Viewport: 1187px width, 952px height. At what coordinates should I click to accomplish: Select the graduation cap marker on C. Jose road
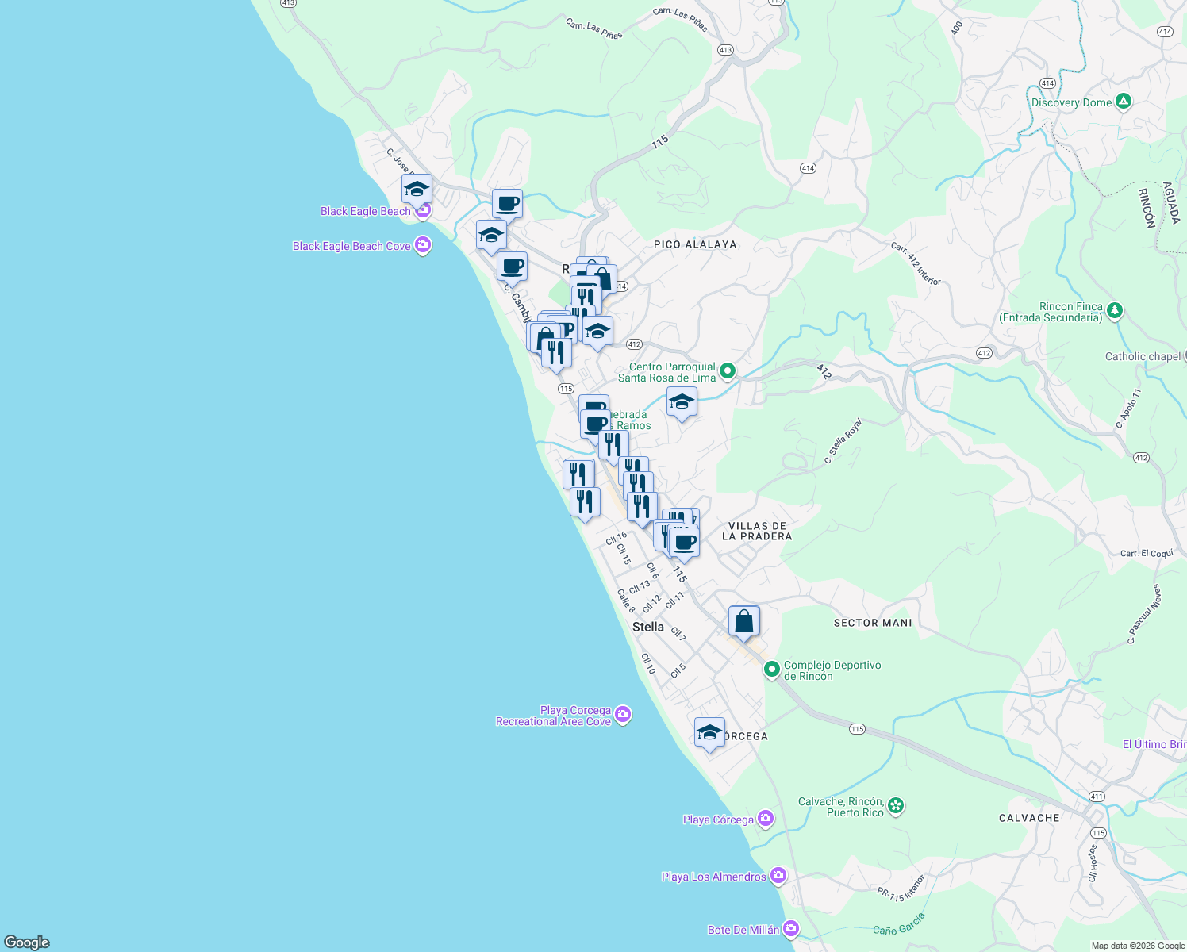pyautogui.click(x=415, y=188)
